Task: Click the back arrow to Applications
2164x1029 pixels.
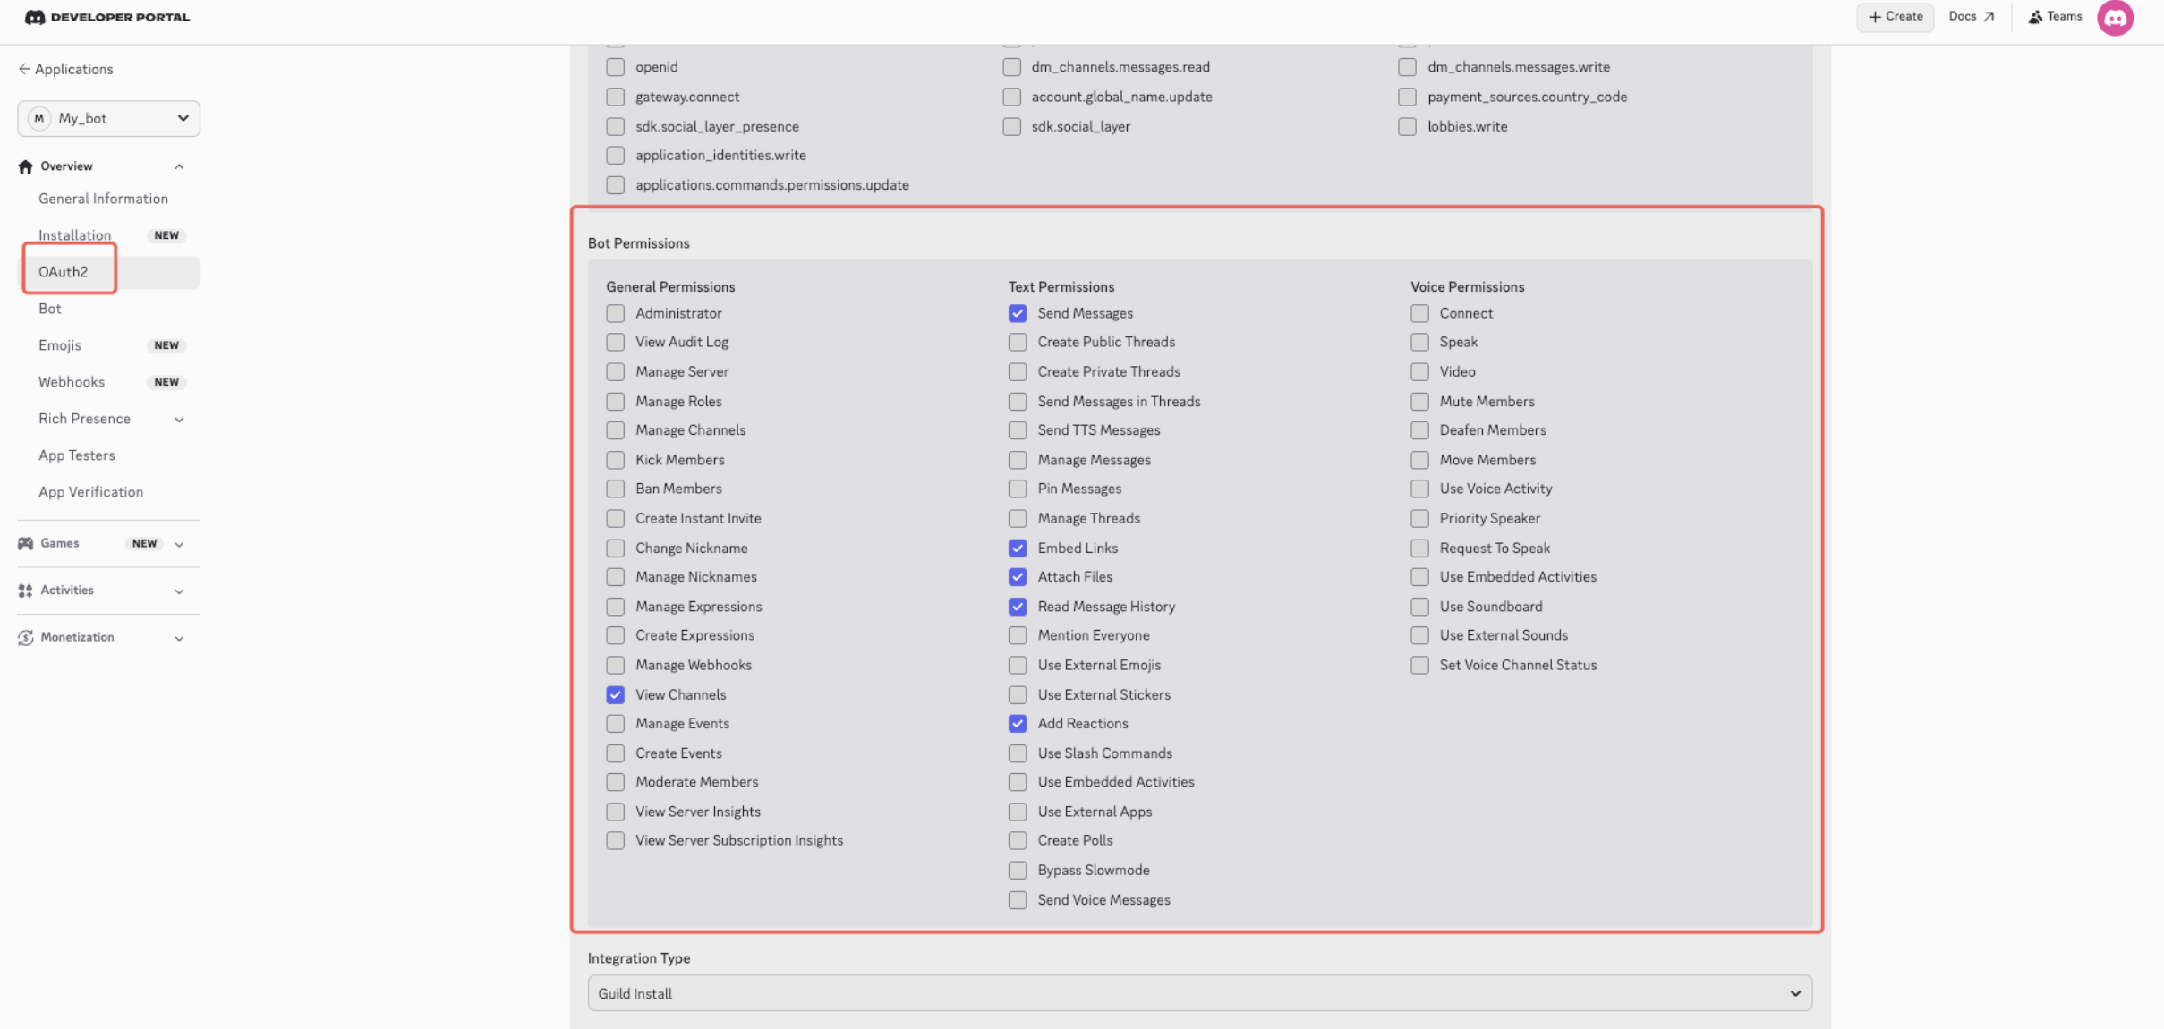Action: [x=24, y=69]
